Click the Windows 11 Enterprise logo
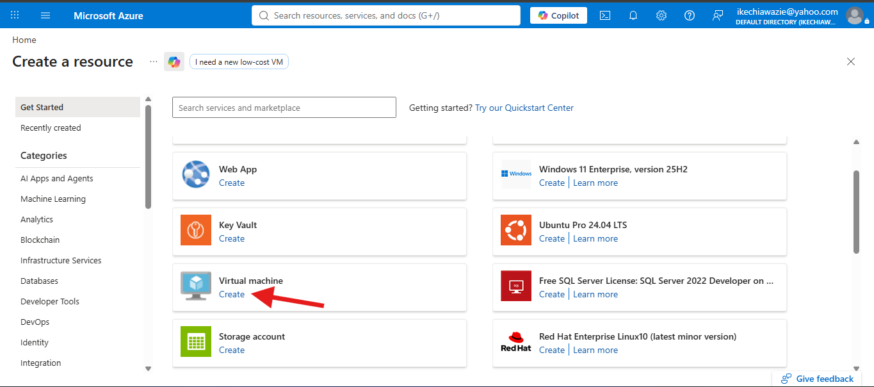 click(516, 174)
